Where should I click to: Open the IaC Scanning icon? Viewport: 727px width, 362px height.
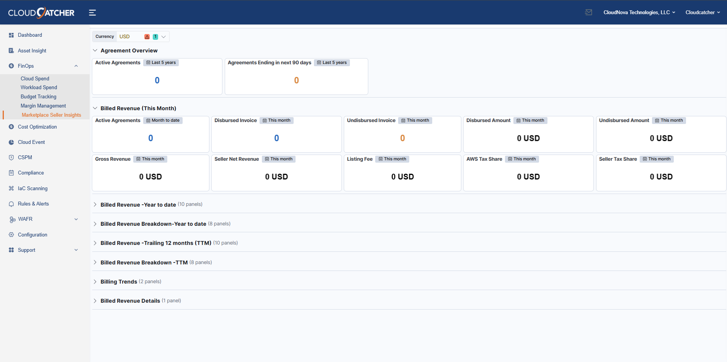click(11, 188)
